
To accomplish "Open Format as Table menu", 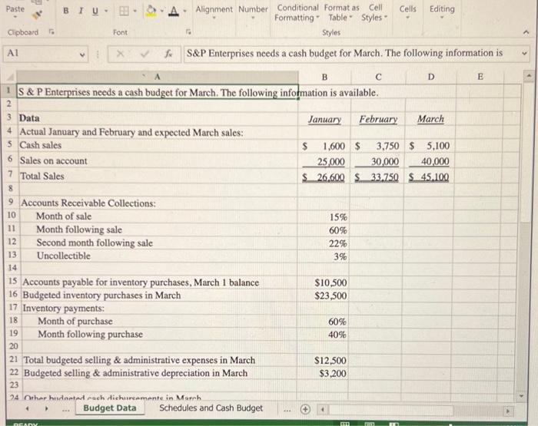I will pos(341,12).
